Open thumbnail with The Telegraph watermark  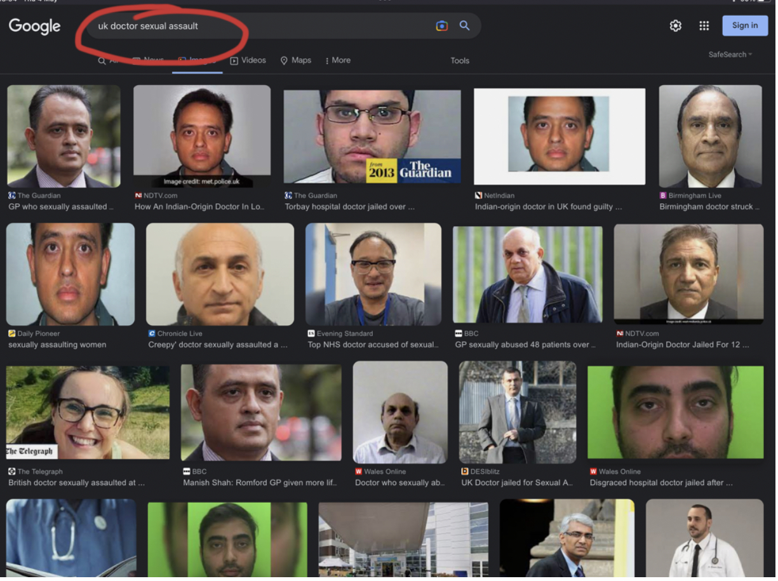(x=88, y=413)
